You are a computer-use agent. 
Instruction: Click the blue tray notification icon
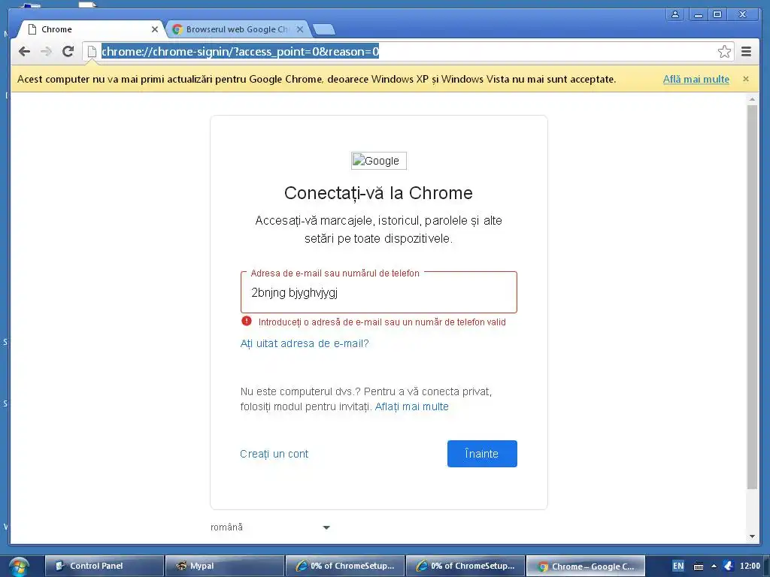coord(729,566)
